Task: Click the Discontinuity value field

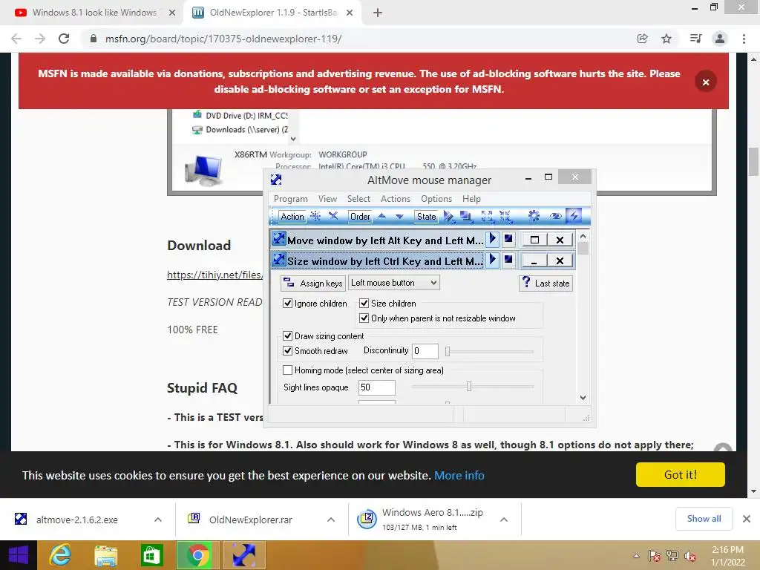Action: [425, 351]
